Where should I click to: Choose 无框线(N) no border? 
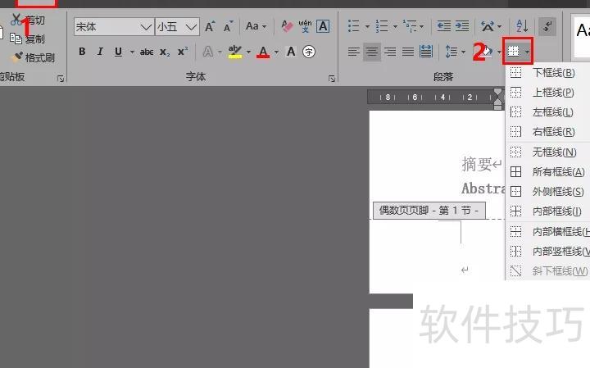[547, 152]
